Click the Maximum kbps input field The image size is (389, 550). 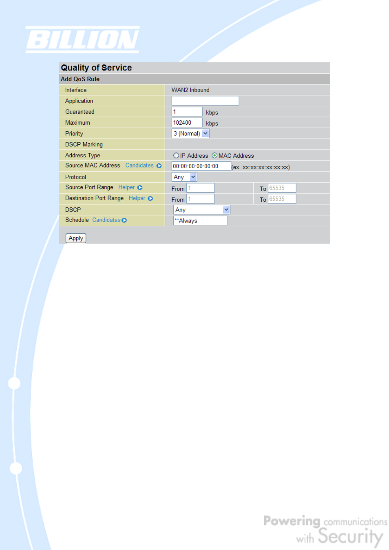point(187,123)
